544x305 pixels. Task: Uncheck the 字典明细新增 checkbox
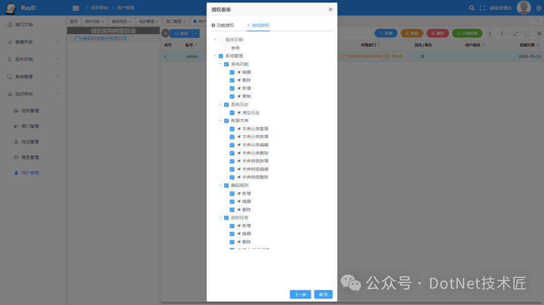[x=232, y=161]
